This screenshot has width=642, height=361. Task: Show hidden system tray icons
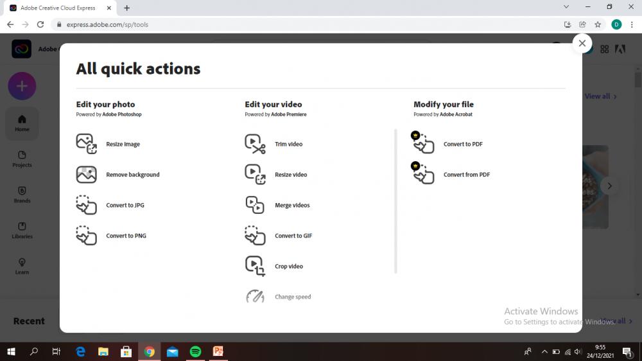(x=544, y=351)
